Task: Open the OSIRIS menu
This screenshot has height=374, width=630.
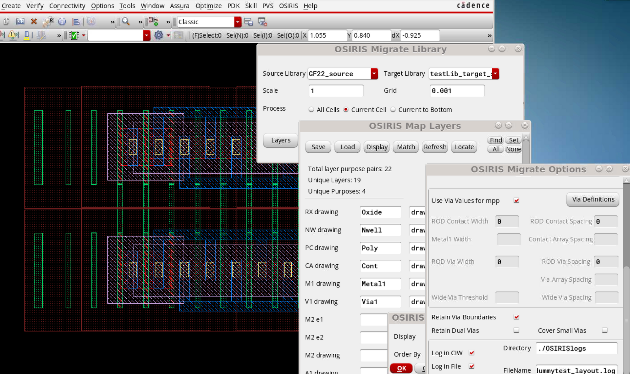Action: coord(288,6)
